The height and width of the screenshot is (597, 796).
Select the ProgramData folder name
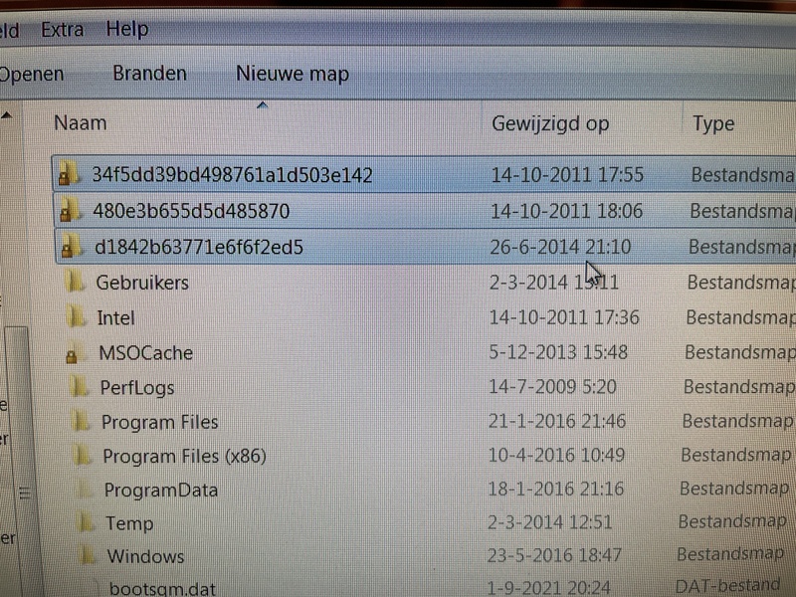coord(161,490)
